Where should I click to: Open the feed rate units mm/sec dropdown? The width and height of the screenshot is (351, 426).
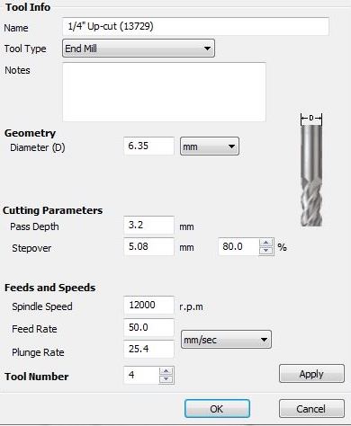226,340
